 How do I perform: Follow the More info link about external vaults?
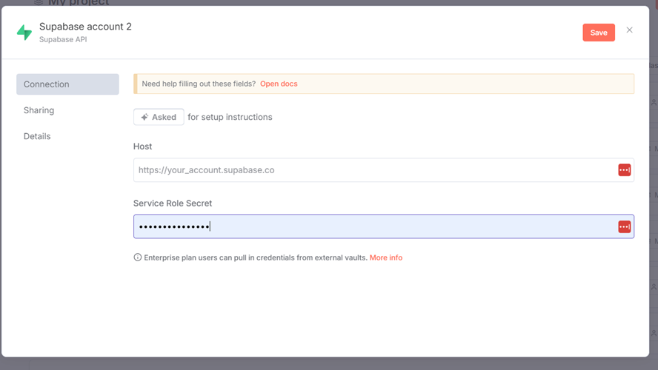click(x=385, y=258)
